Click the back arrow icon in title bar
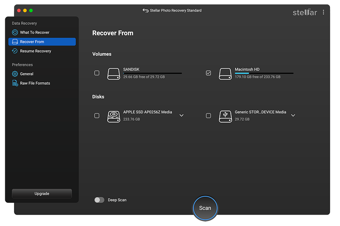This screenshot has height=226, width=340. pyautogui.click(x=145, y=11)
